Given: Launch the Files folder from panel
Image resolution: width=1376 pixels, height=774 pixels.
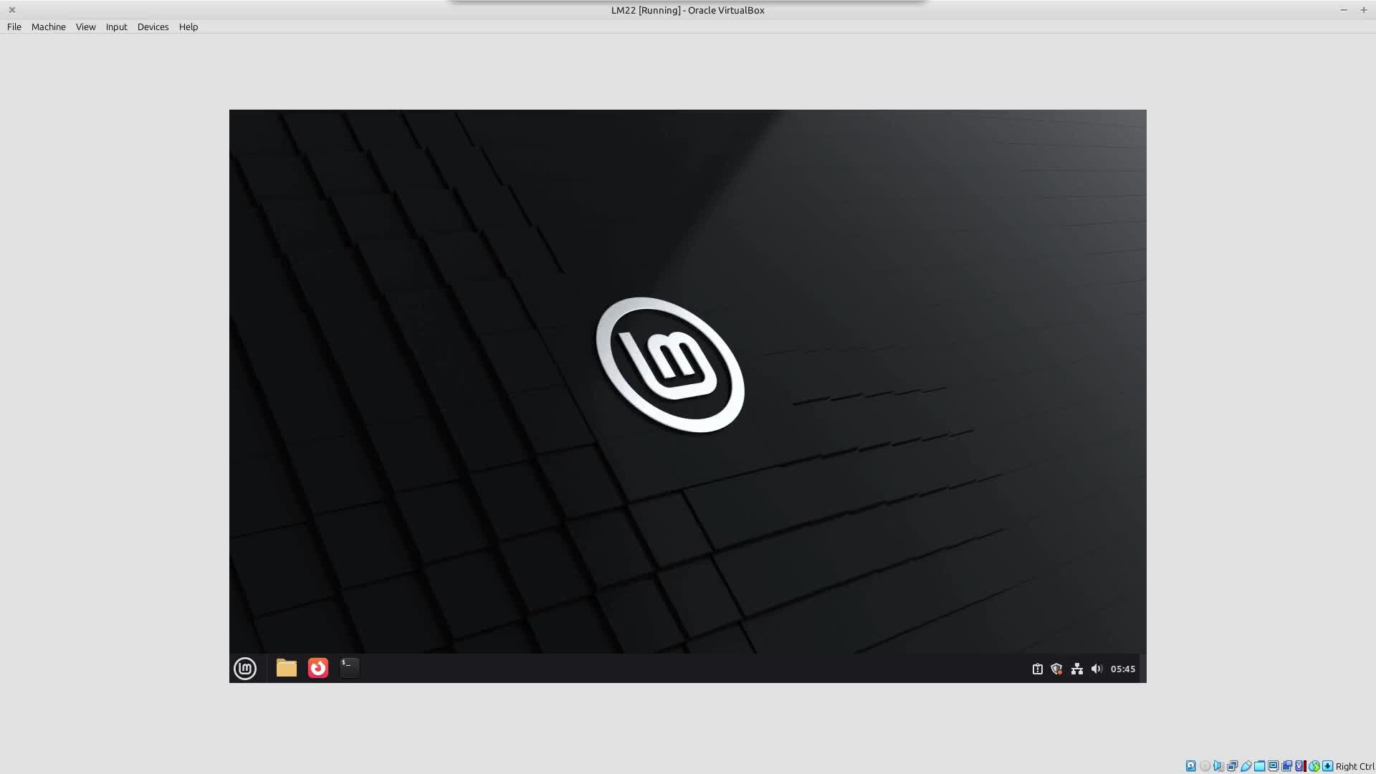Looking at the screenshot, I should (287, 668).
